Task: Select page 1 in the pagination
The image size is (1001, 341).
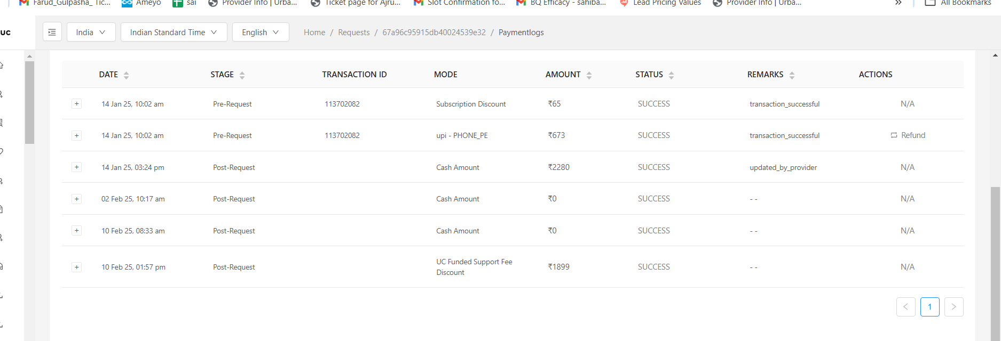Action: coord(929,307)
